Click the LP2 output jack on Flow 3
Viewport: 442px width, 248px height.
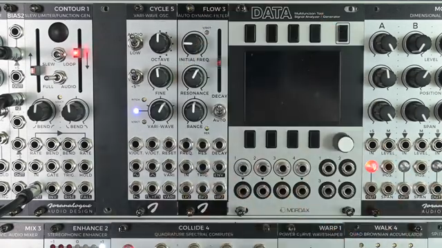click(186, 188)
